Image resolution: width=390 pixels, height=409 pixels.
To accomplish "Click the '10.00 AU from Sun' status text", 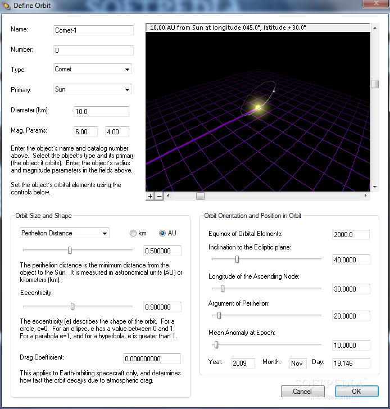I will click(x=228, y=28).
